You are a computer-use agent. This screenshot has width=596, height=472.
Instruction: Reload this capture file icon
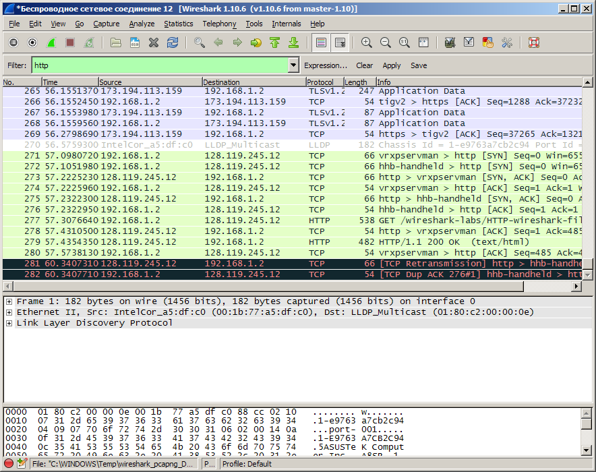tap(173, 42)
